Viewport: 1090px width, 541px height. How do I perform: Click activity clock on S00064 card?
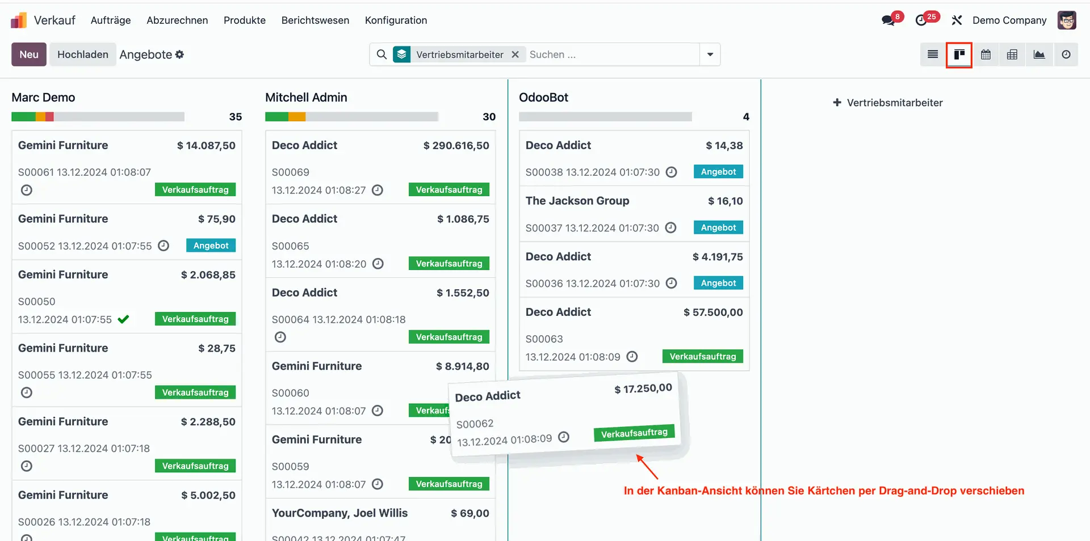click(x=280, y=337)
